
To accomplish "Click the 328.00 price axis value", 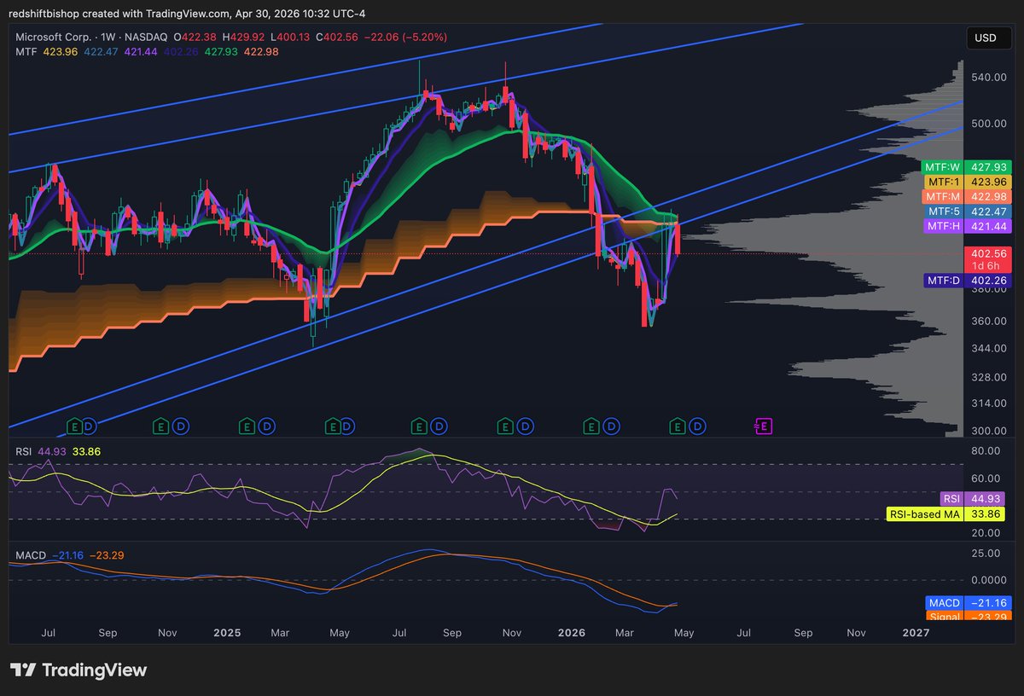I will (x=990, y=377).
